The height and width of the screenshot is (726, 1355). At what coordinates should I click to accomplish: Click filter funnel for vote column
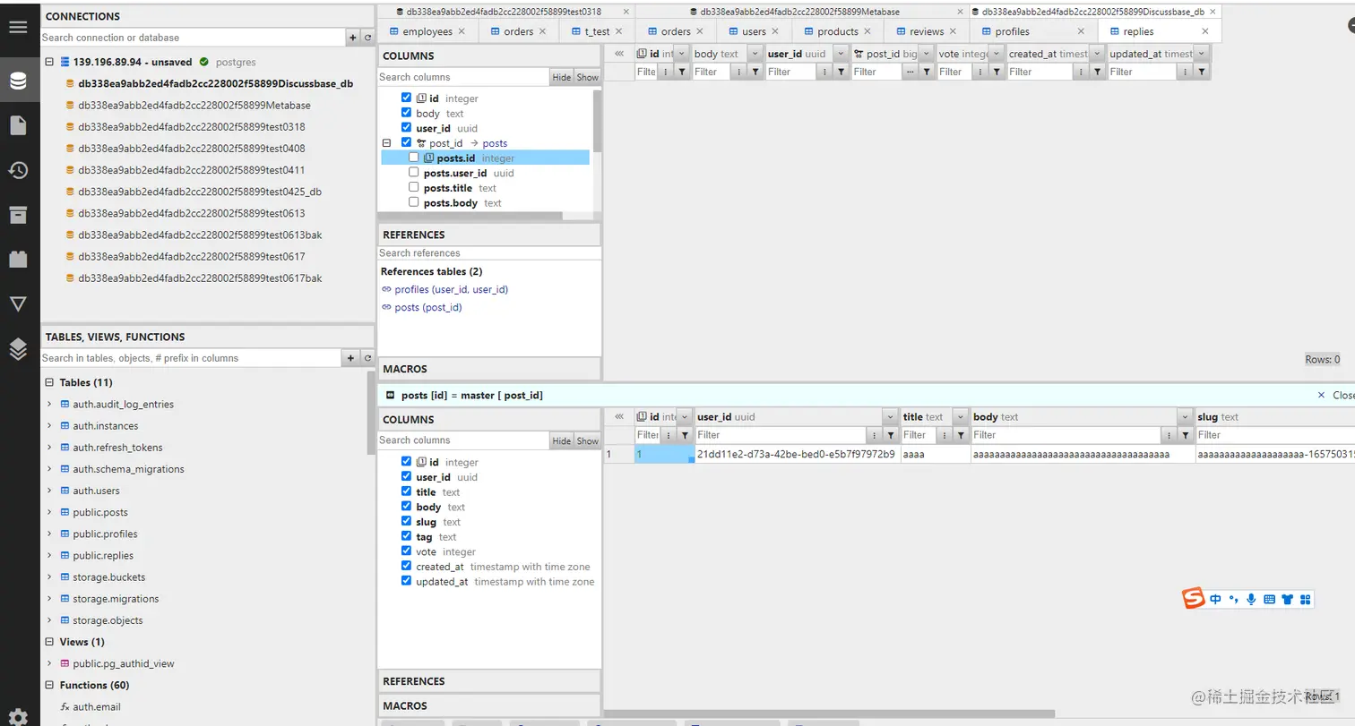[x=997, y=72]
